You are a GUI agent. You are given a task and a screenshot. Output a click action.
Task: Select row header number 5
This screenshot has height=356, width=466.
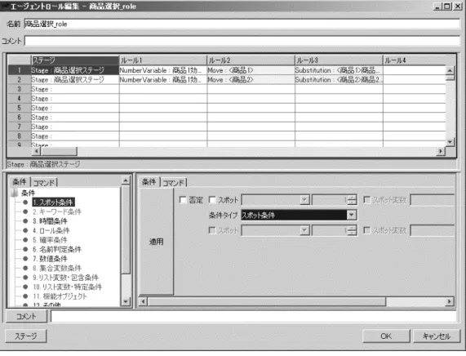pos(20,108)
